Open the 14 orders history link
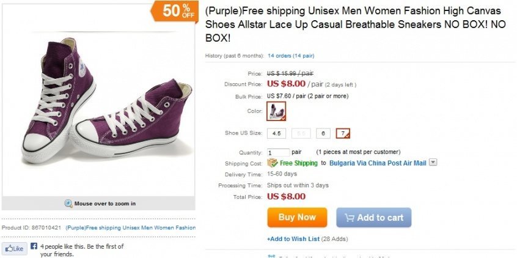The width and height of the screenshot is (517, 258). tap(291, 56)
